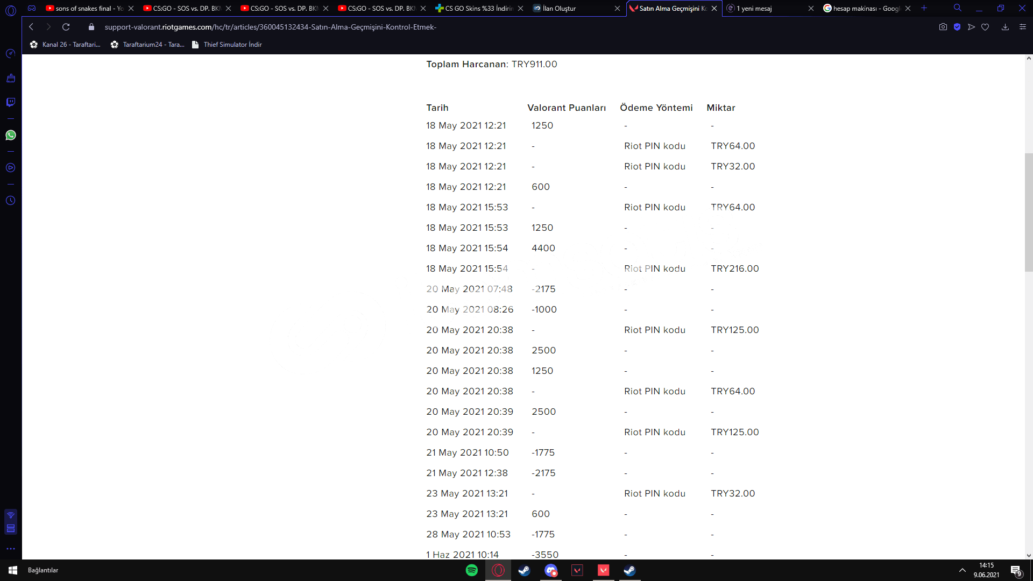Select the '4400' Valorant points value
Image resolution: width=1033 pixels, height=581 pixels.
coord(543,248)
